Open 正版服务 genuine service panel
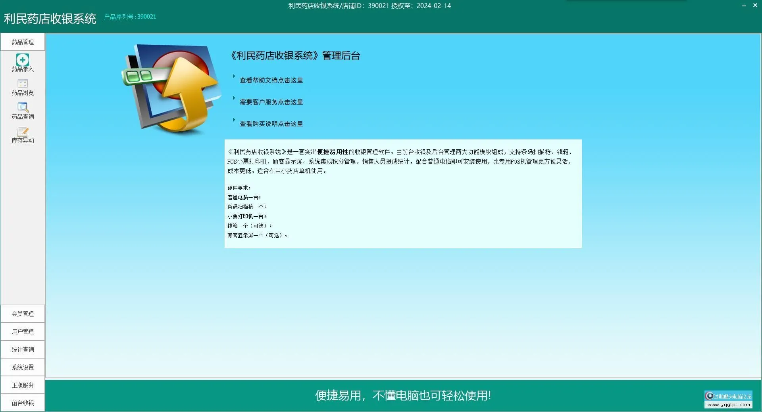 coord(22,385)
